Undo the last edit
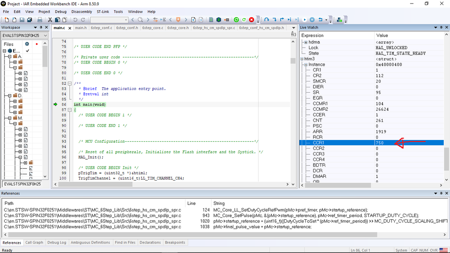Image resolution: width=450 pixels, height=253 pixels. pos(75,19)
